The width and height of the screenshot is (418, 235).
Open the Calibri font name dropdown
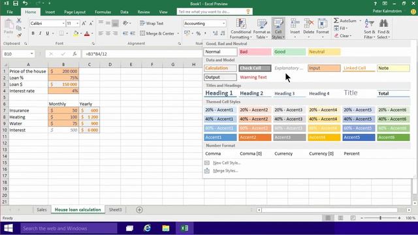point(63,23)
